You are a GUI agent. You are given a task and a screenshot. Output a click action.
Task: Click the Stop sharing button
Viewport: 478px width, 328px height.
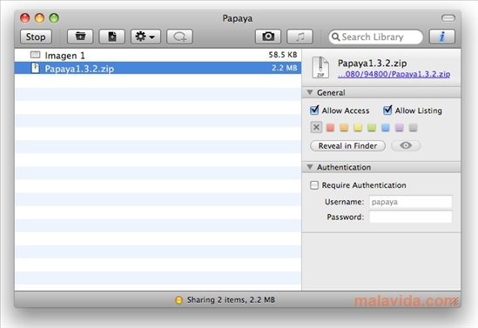pos(36,37)
